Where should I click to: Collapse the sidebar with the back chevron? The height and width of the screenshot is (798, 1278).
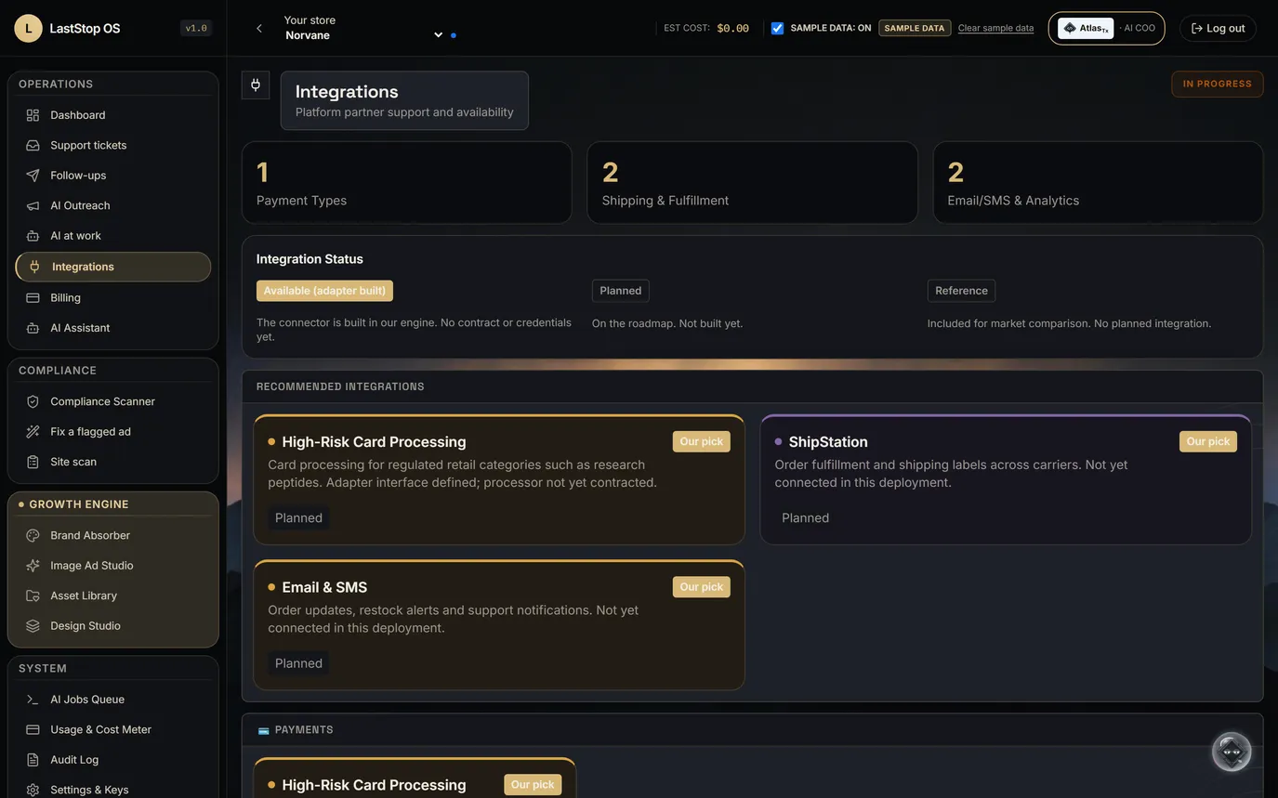pos(259,28)
